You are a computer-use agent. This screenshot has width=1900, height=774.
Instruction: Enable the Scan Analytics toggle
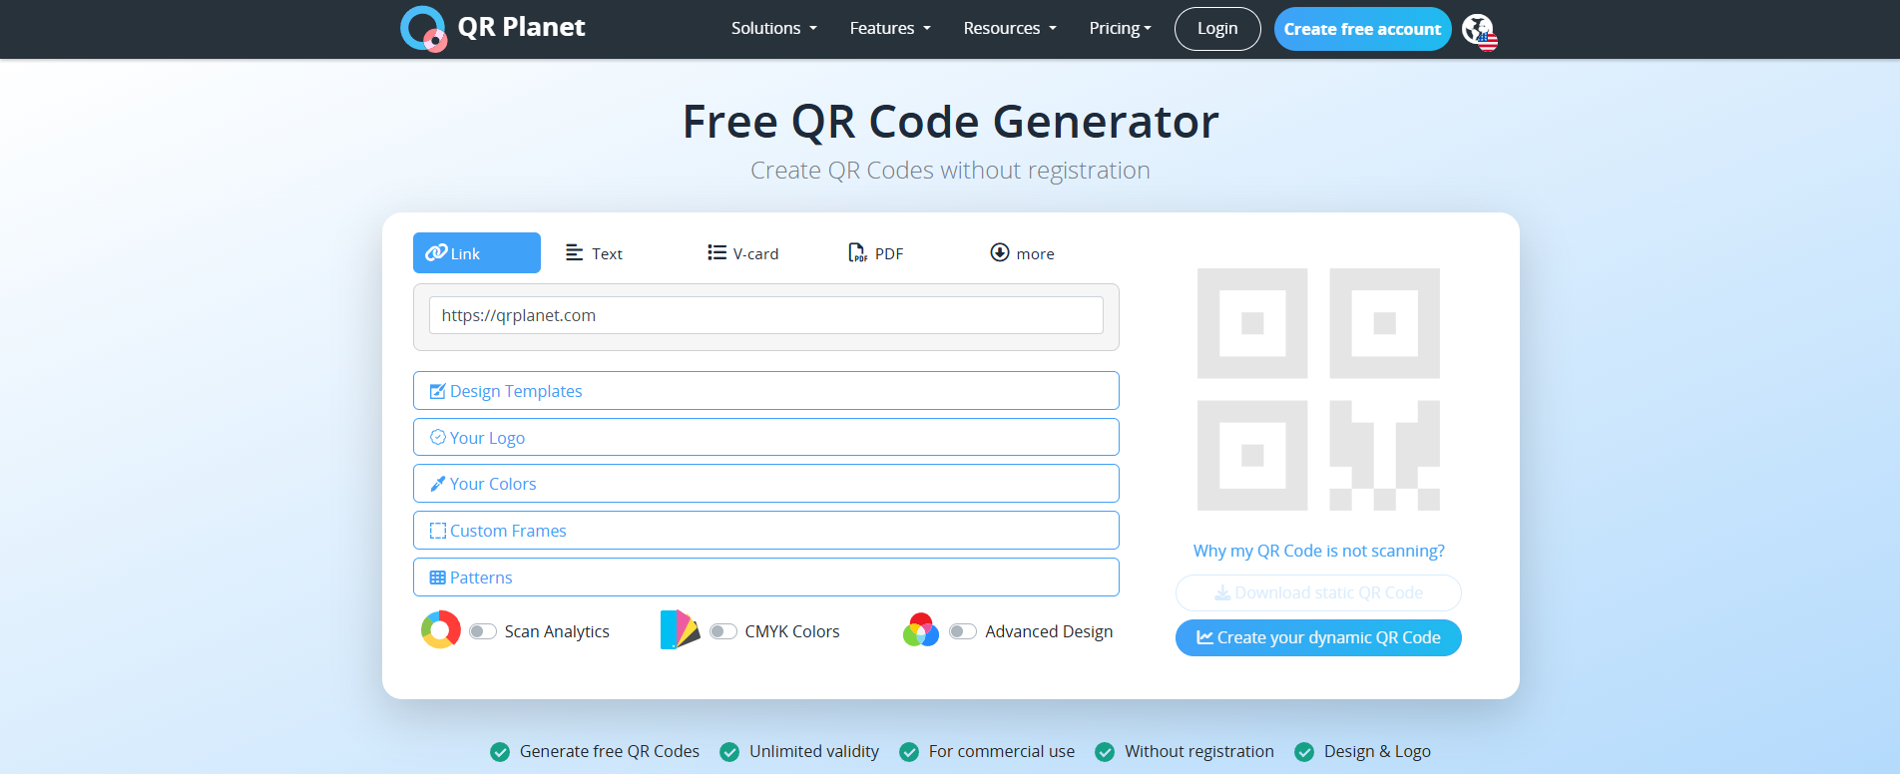[x=483, y=631]
